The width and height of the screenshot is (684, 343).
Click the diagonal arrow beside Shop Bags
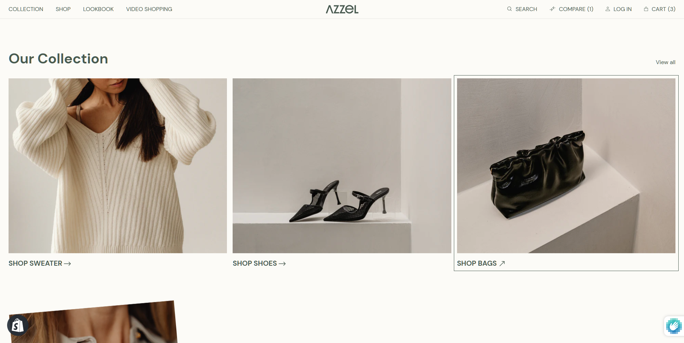[502, 263]
